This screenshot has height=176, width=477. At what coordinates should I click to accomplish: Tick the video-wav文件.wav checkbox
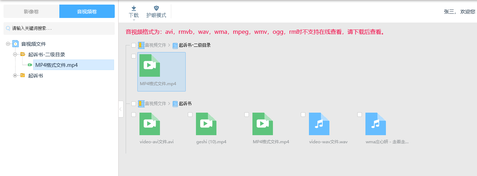click(303, 114)
